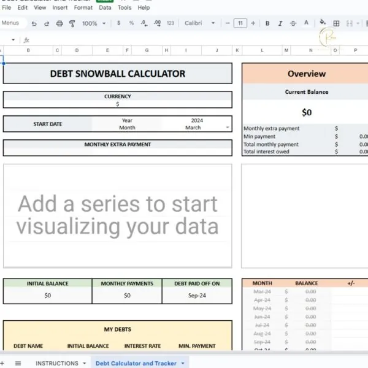This screenshot has height=368, width=368.
Task: Open the Format menu
Action: (83, 7)
